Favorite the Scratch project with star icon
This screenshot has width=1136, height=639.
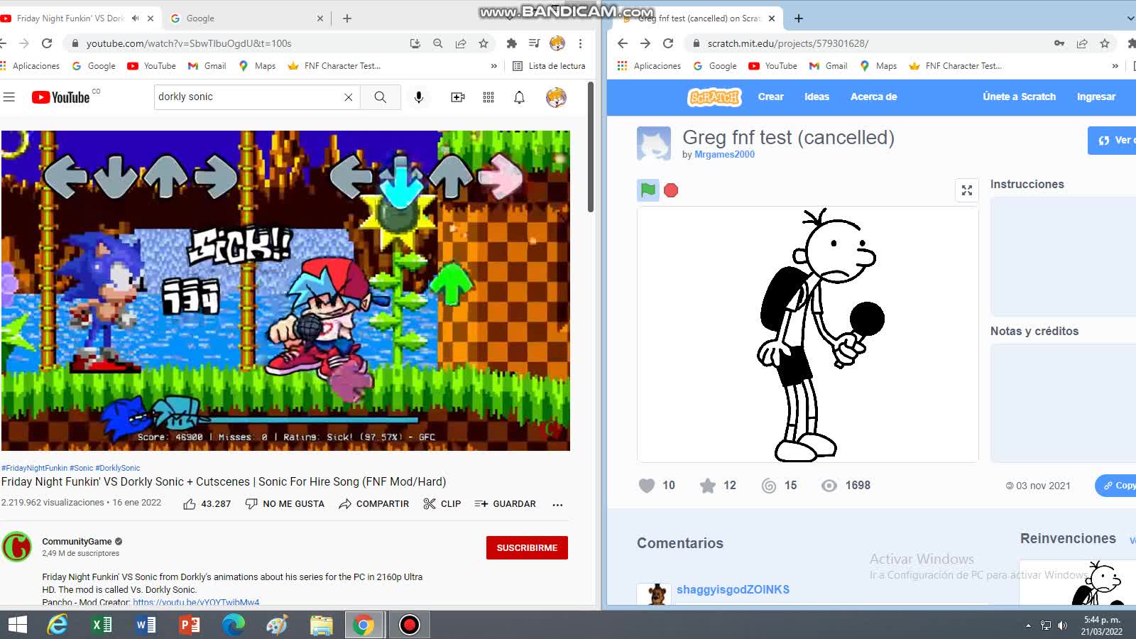707,486
